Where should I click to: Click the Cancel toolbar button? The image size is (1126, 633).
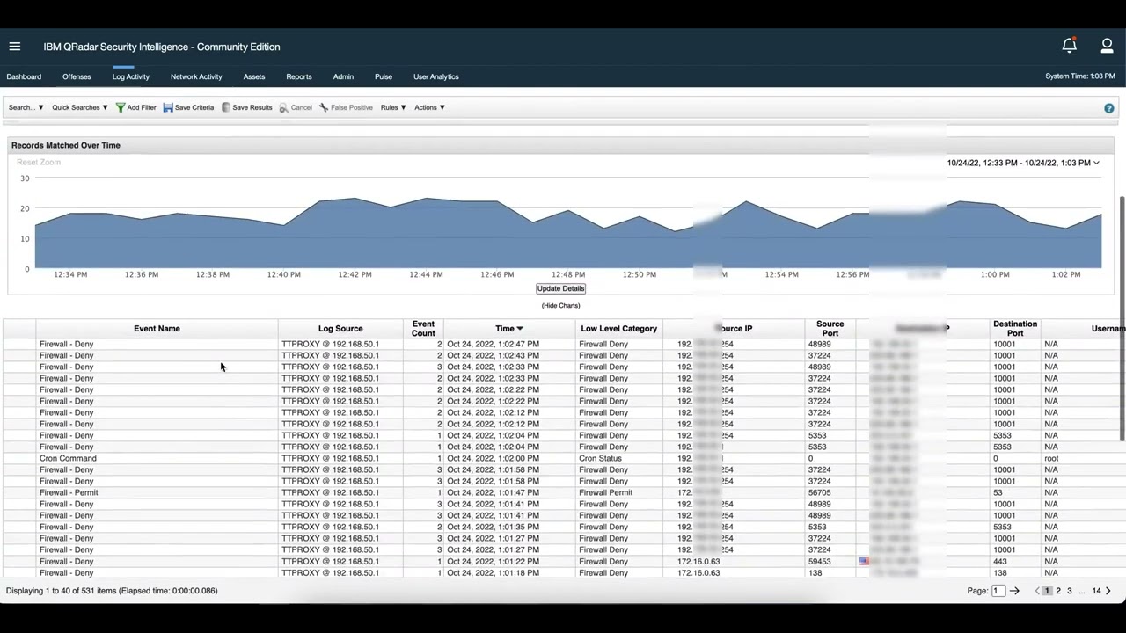click(296, 107)
